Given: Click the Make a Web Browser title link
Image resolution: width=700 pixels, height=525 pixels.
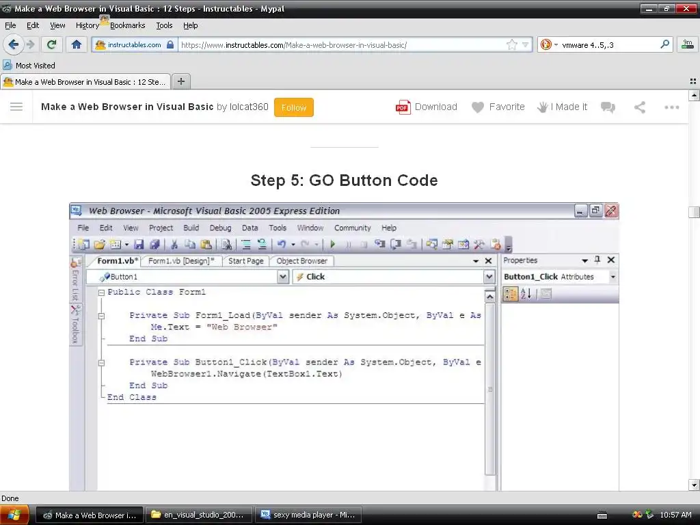Looking at the screenshot, I should point(126,107).
